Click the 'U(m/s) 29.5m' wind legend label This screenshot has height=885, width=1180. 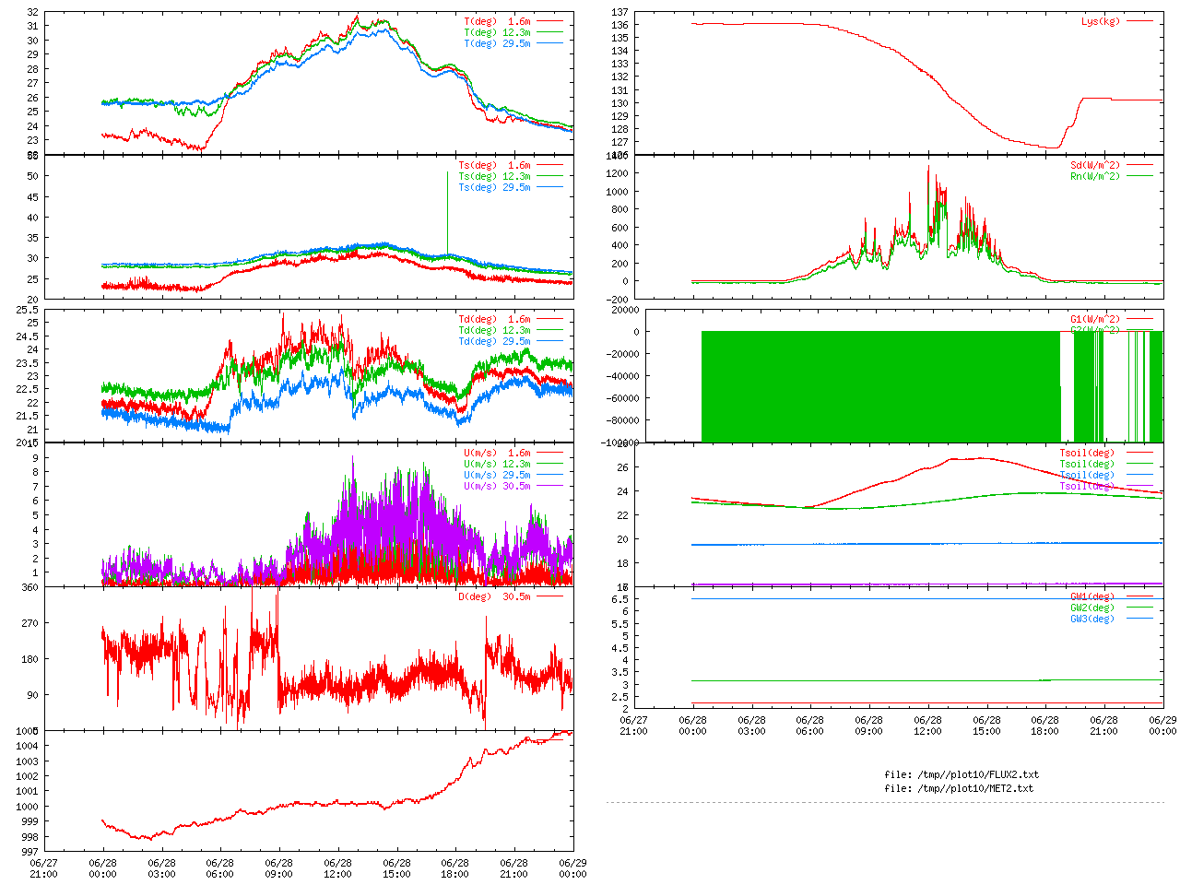coord(498,475)
